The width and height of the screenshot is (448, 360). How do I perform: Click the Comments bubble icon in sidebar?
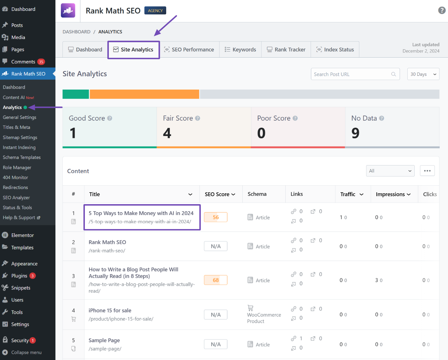pos(5,61)
